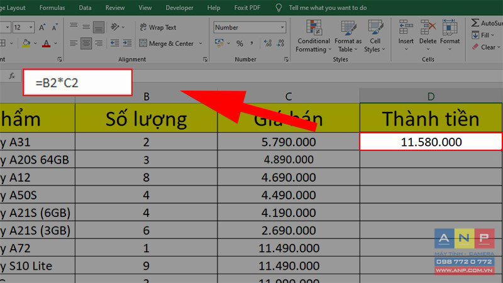This screenshot has width=503, height=283.
Task: Open Number format dialog launcher
Action: coord(286,59)
